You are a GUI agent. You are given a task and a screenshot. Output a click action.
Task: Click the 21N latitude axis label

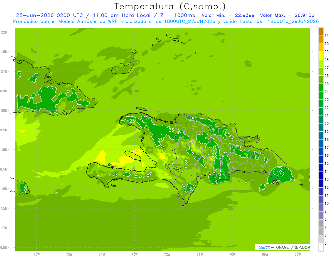pyautogui.click(x=4, y=71)
